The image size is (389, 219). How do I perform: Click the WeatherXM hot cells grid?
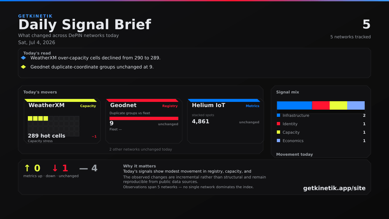(x=53, y=126)
